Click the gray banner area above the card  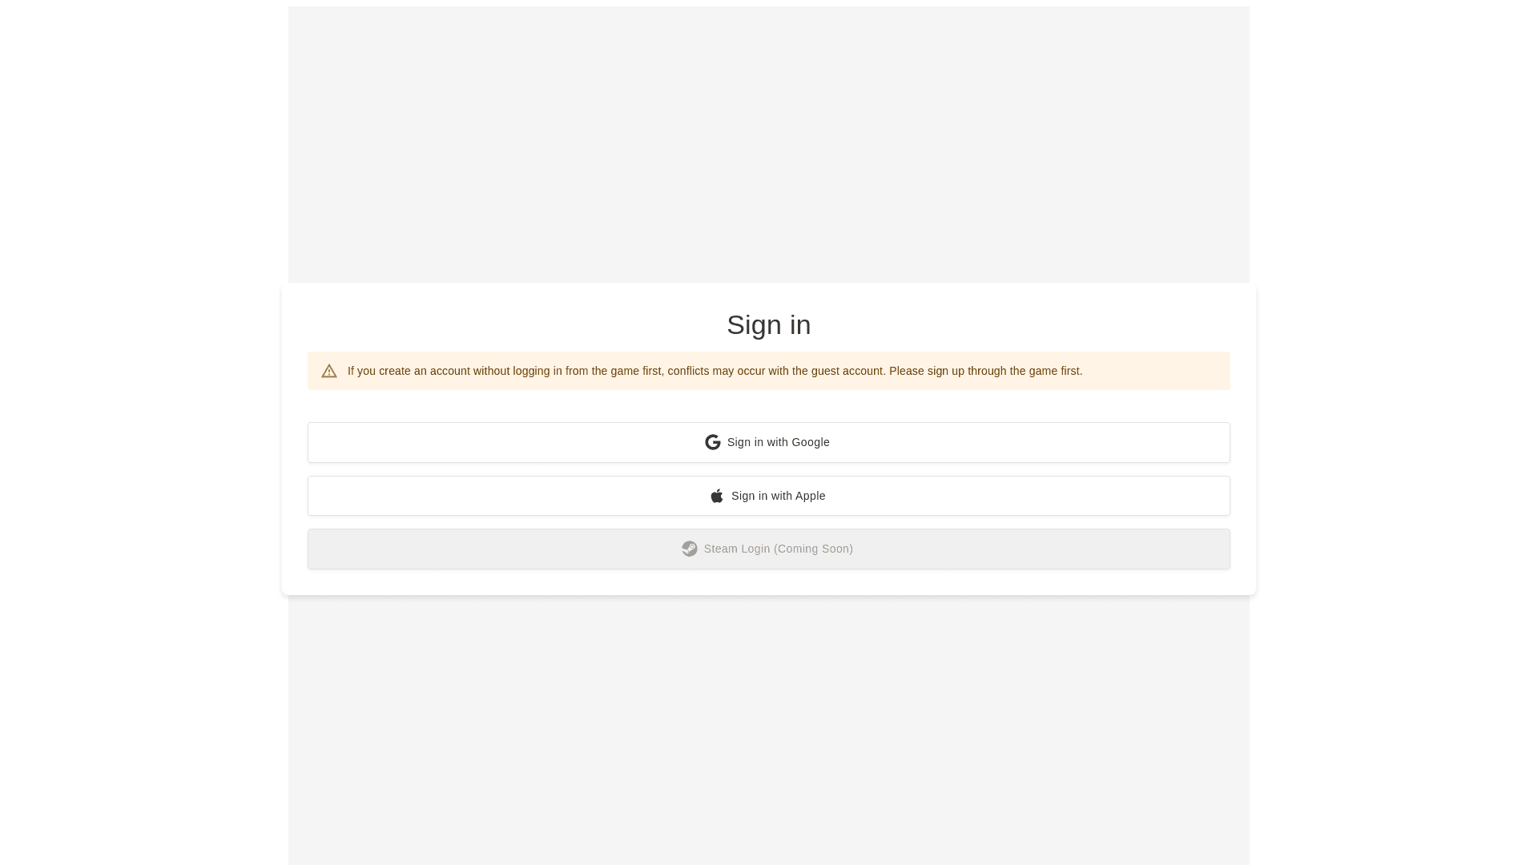coord(768,144)
